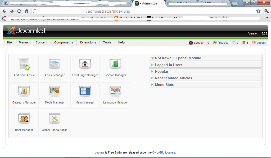The height and width of the screenshot is (158, 271).
Task: Click the Preview site icon
Action: tap(215, 42)
